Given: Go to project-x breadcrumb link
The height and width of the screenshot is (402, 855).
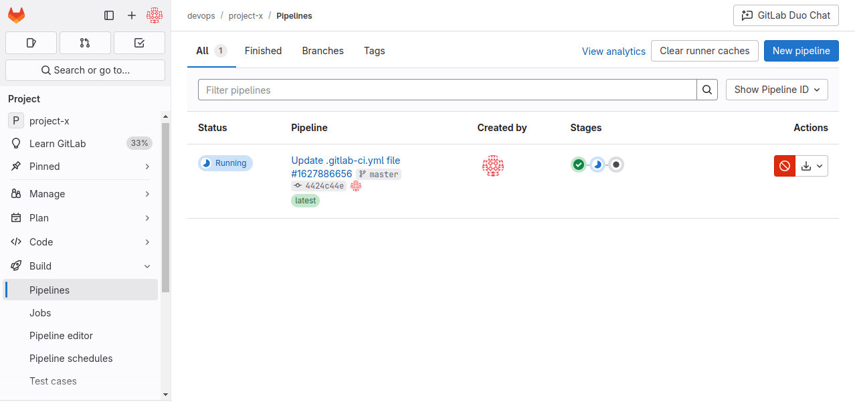Looking at the screenshot, I should pyautogui.click(x=246, y=15).
